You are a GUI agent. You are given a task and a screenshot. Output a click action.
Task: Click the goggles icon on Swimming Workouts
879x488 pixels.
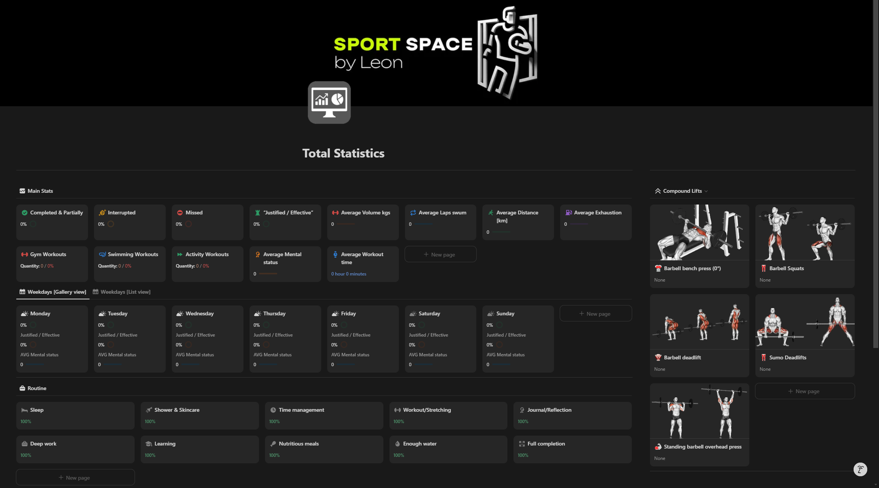click(102, 254)
